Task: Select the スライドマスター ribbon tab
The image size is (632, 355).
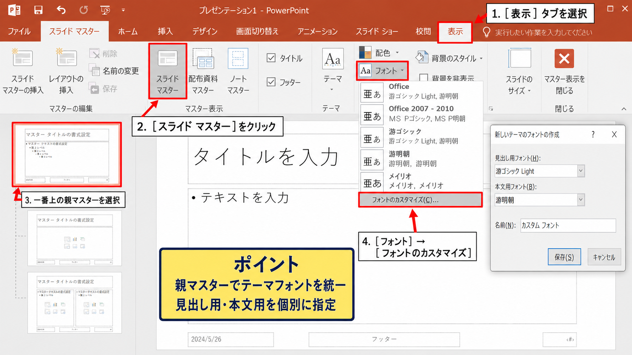Action: [x=74, y=31]
